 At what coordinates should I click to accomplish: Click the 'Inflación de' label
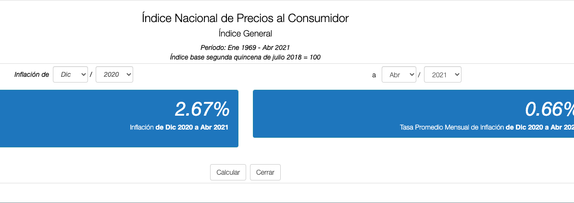tap(31, 74)
